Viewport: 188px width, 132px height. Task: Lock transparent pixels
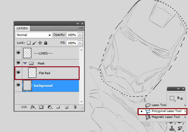[x=29, y=43]
